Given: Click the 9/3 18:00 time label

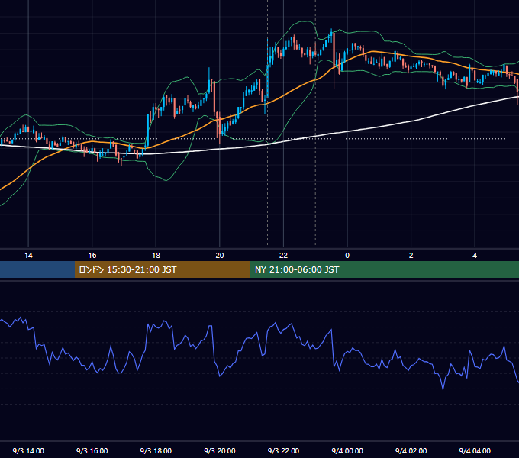Looking at the screenshot, I should (156, 450).
